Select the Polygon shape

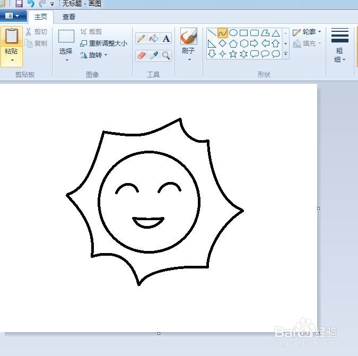[265, 33]
